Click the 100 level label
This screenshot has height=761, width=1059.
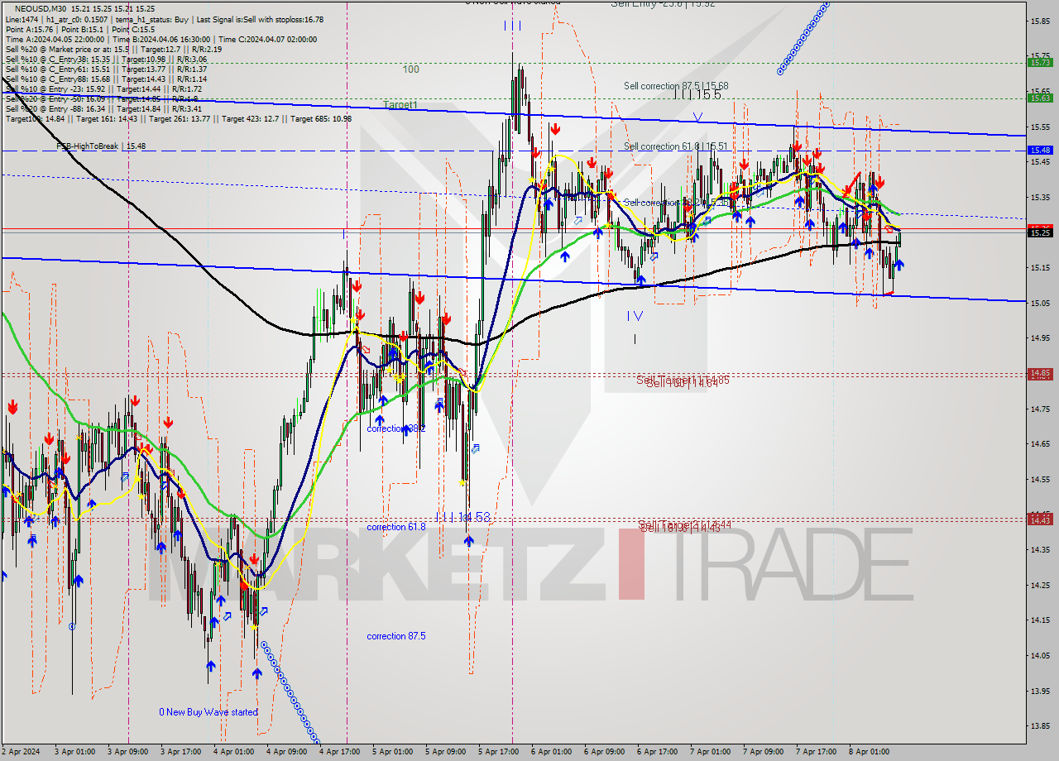tap(411, 69)
